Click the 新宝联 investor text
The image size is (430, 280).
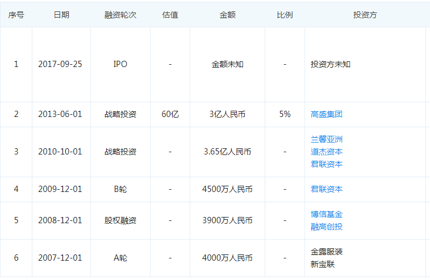pos(323,264)
